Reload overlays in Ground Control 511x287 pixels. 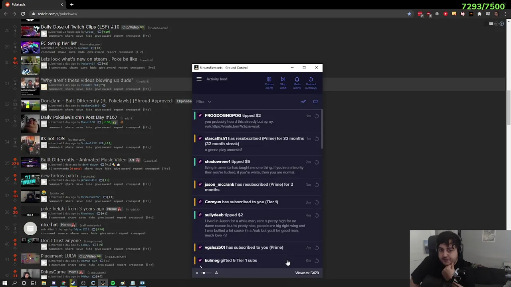[x=311, y=83]
